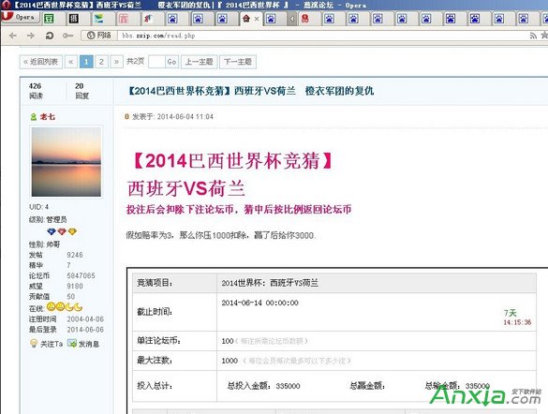Click the page number input box
Screen dimensions: 548x414
(x=156, y=62)
